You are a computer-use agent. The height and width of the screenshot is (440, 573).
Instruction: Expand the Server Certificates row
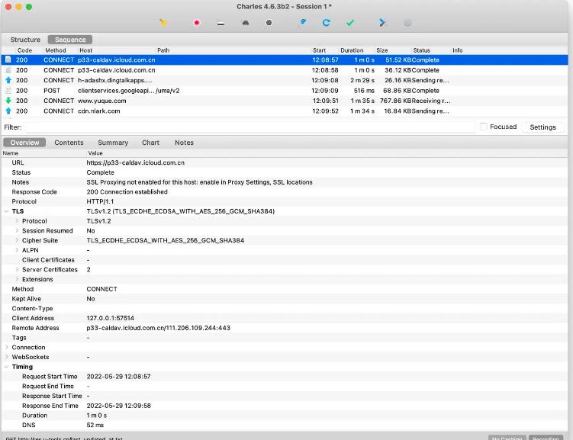pos(17,269)
